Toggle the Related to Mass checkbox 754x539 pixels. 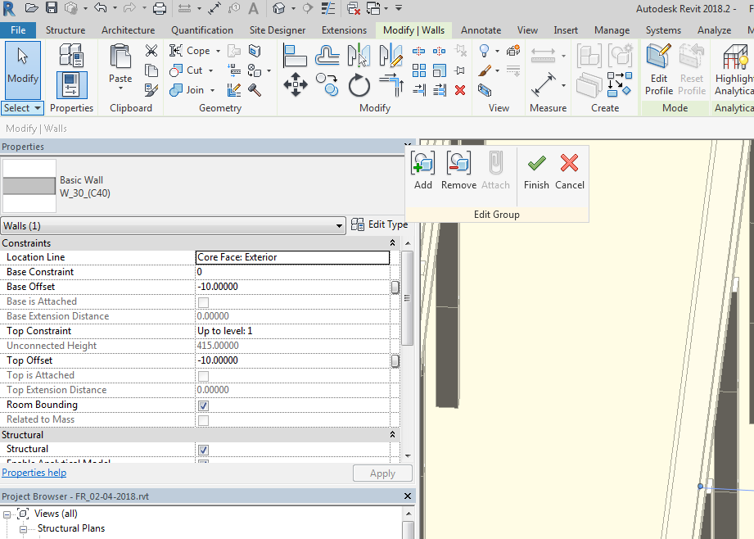pyautogui.click(x=203, y=420)
